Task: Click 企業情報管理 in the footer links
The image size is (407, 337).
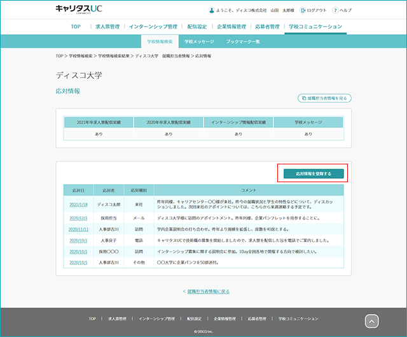Action: click(224, 319)
